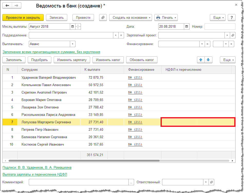Click Изменить зарплату button
The image size is (244, 193).
tap(72, 60)
